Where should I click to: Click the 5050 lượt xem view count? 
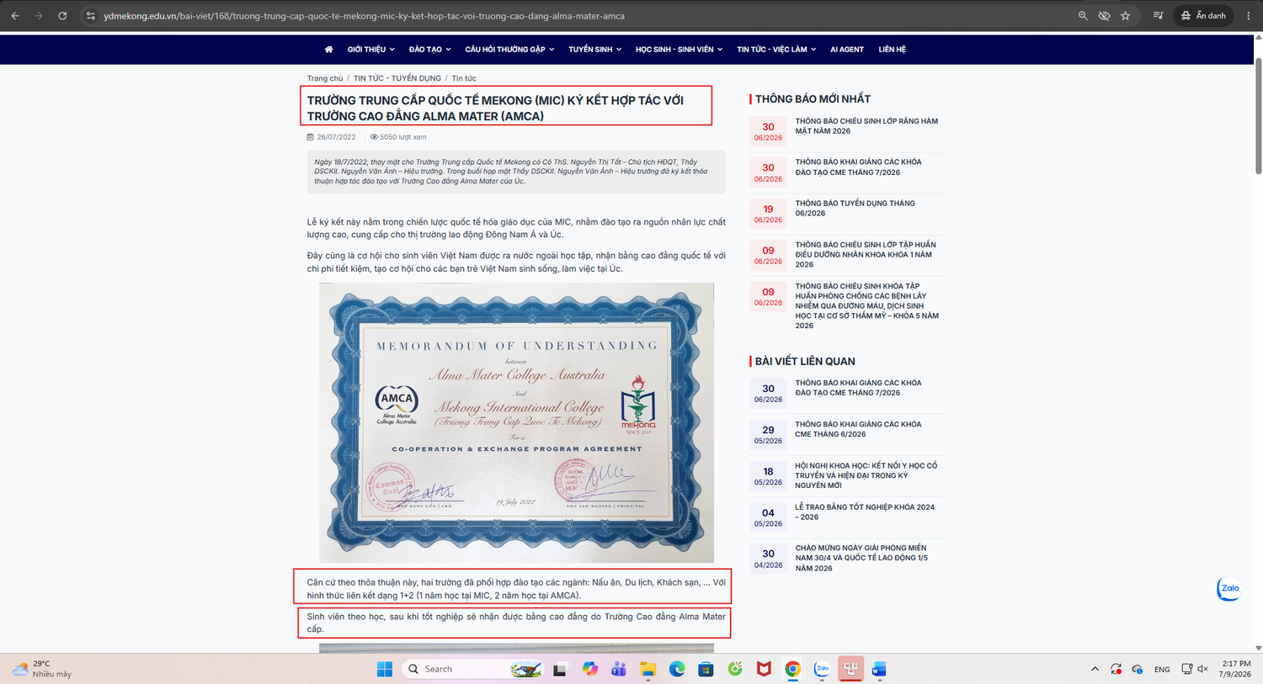398,137
